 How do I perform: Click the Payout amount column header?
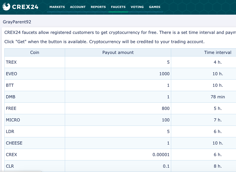point(118,52)
